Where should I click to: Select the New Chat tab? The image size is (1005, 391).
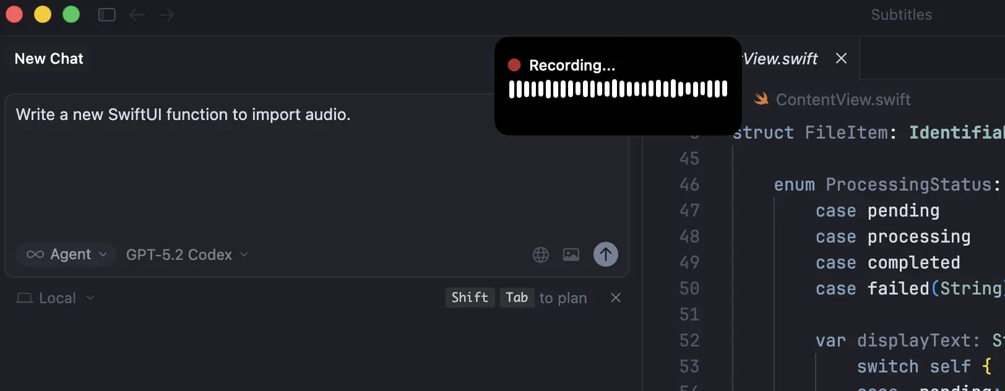49,59
